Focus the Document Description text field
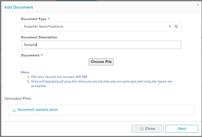The image size is (202, 137). (x=101, y=45)
